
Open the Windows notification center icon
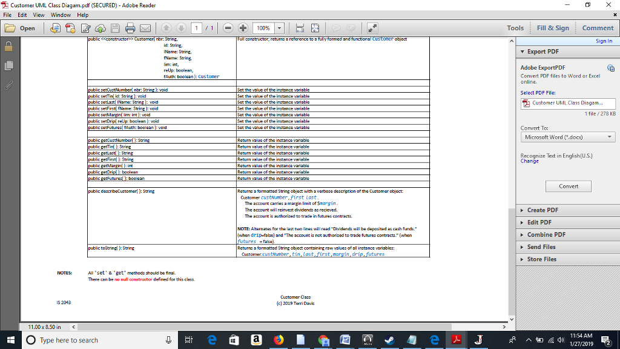(606, 340)
